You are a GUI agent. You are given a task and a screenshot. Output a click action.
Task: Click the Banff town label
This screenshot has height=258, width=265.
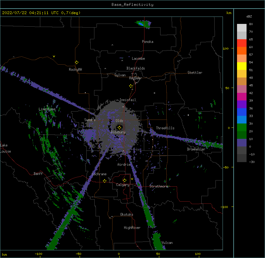(38, 174)
